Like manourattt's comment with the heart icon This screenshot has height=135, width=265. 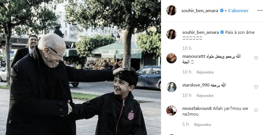point(256,58)
